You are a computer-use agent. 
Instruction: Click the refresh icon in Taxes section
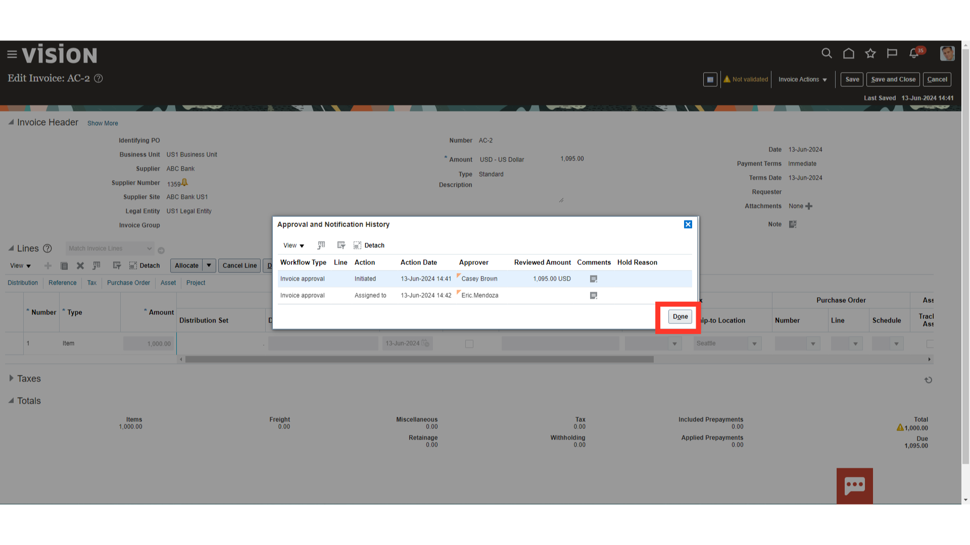(x=929, y=380)
